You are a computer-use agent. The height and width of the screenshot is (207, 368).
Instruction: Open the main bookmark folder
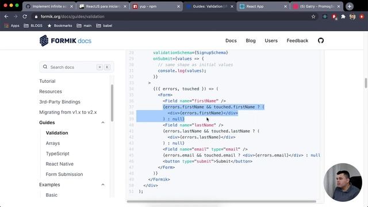(84, 25)
